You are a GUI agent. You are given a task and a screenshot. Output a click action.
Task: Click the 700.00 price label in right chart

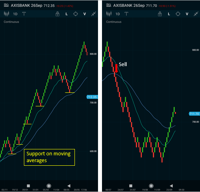196,122
